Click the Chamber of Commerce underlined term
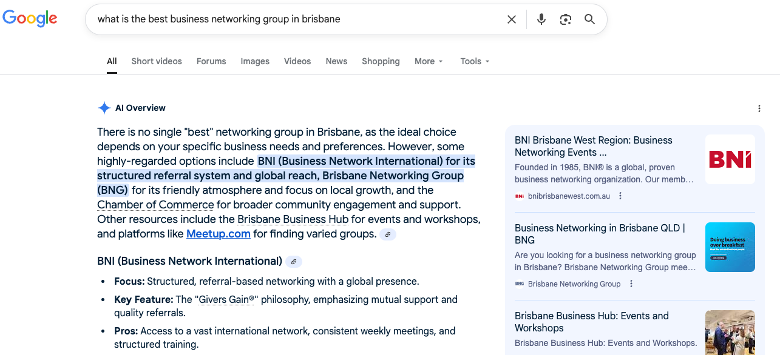Viewport: 780px width, 355px height. [155, 205]
